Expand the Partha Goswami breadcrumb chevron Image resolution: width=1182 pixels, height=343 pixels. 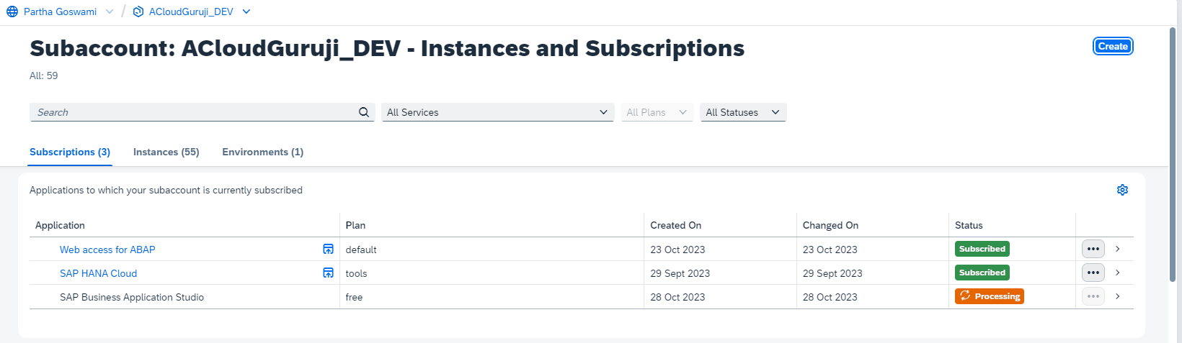pos(110,12)
